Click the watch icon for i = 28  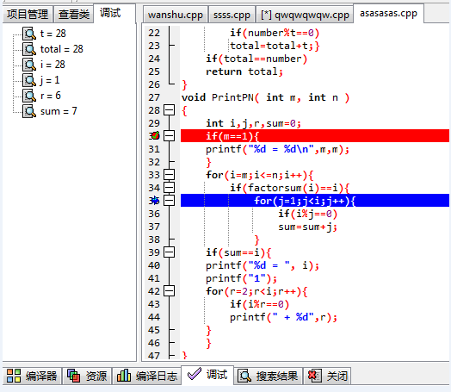(29, 65)
